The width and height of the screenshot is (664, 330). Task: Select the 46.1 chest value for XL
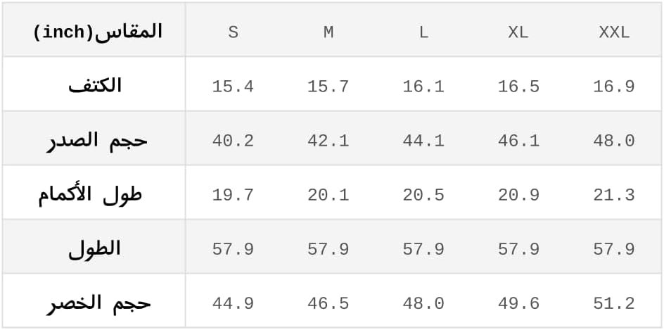pos(518,141)
